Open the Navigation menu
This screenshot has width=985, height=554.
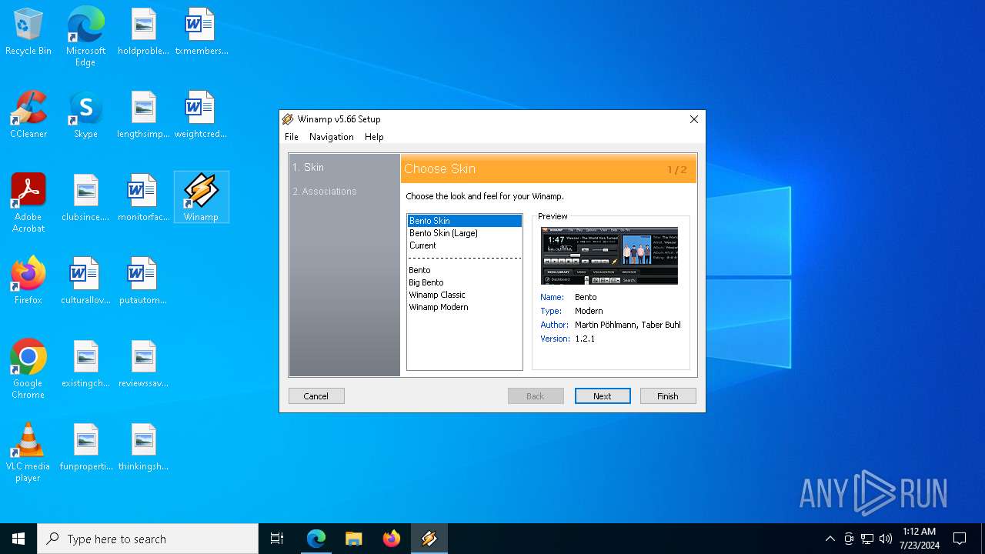332,137
